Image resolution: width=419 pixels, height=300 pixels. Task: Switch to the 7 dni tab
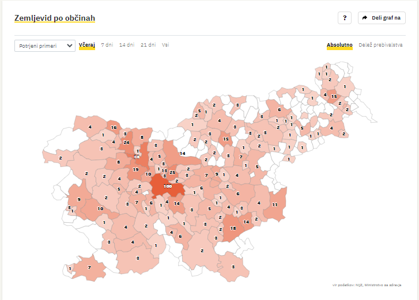(107, 45)
